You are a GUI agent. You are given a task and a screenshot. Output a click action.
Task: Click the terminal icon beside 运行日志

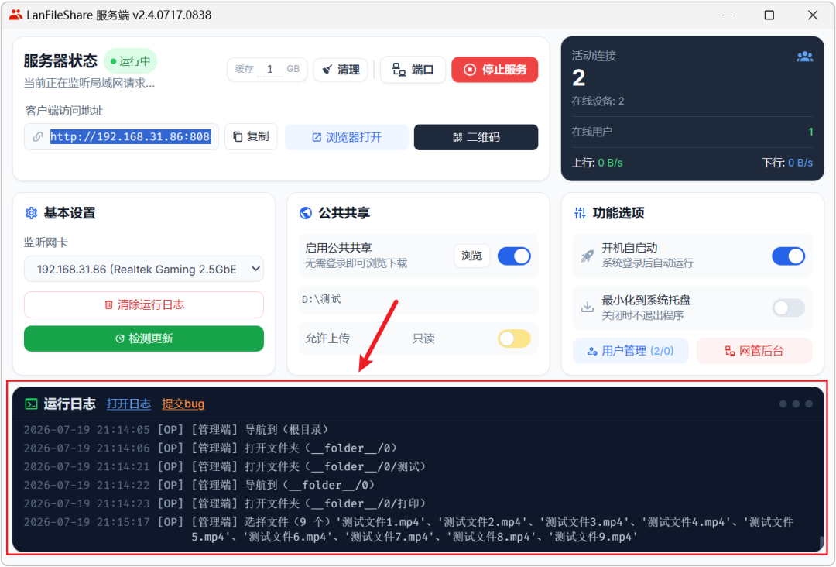click(x=32, y=404)
